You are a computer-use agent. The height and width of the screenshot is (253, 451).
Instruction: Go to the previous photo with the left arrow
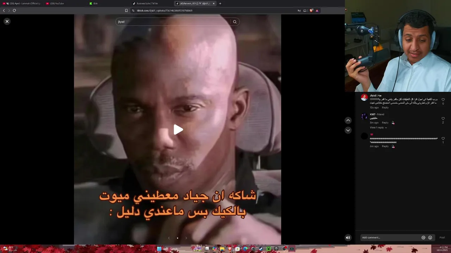169,238
